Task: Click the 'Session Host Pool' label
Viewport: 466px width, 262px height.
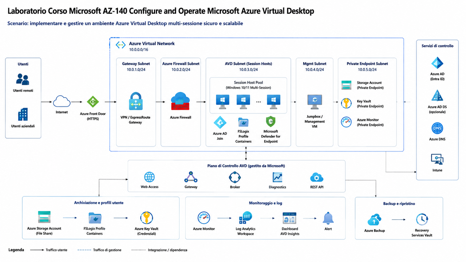Action: [x=248, y=83]
